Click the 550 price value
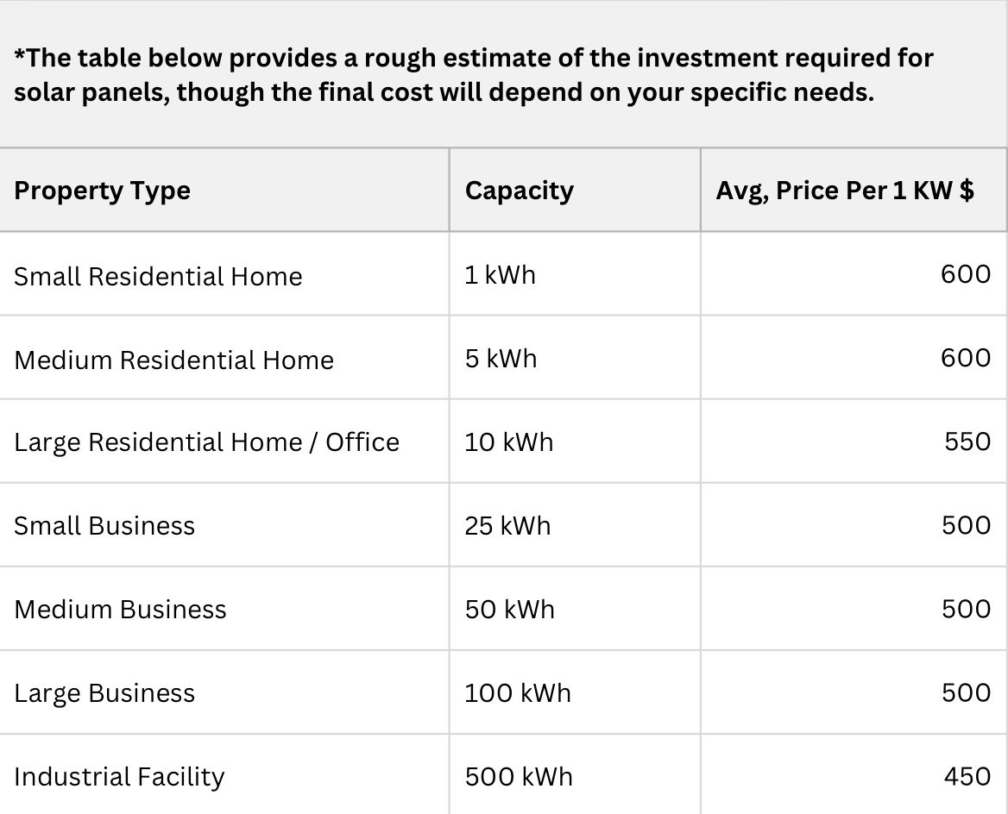1008x814 pixels. pyautogui.click(x=967, y=441)
